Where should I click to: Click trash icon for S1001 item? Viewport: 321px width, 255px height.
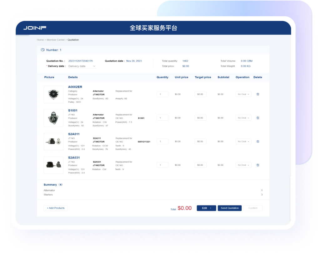pyautogui.click(x=258, y=118)
